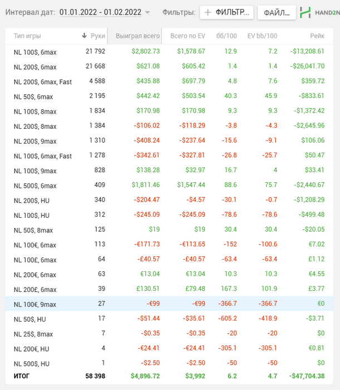The height and width of the screenshot is (390, 340).
Task: Open the ФАЙЛ... button
Action: (x=276, y=12)
